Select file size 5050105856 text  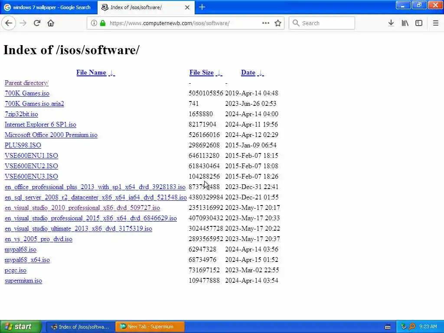[206, 93]
